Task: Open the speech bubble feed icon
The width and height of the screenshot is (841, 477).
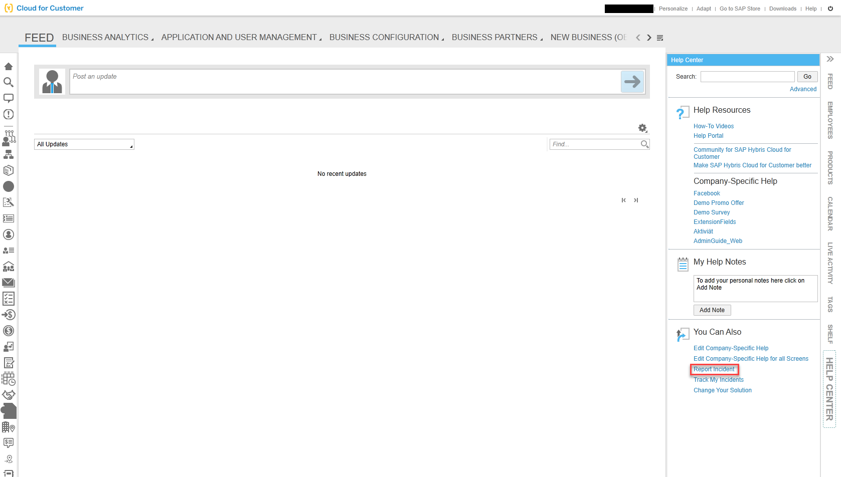Action: click(9, 98)
